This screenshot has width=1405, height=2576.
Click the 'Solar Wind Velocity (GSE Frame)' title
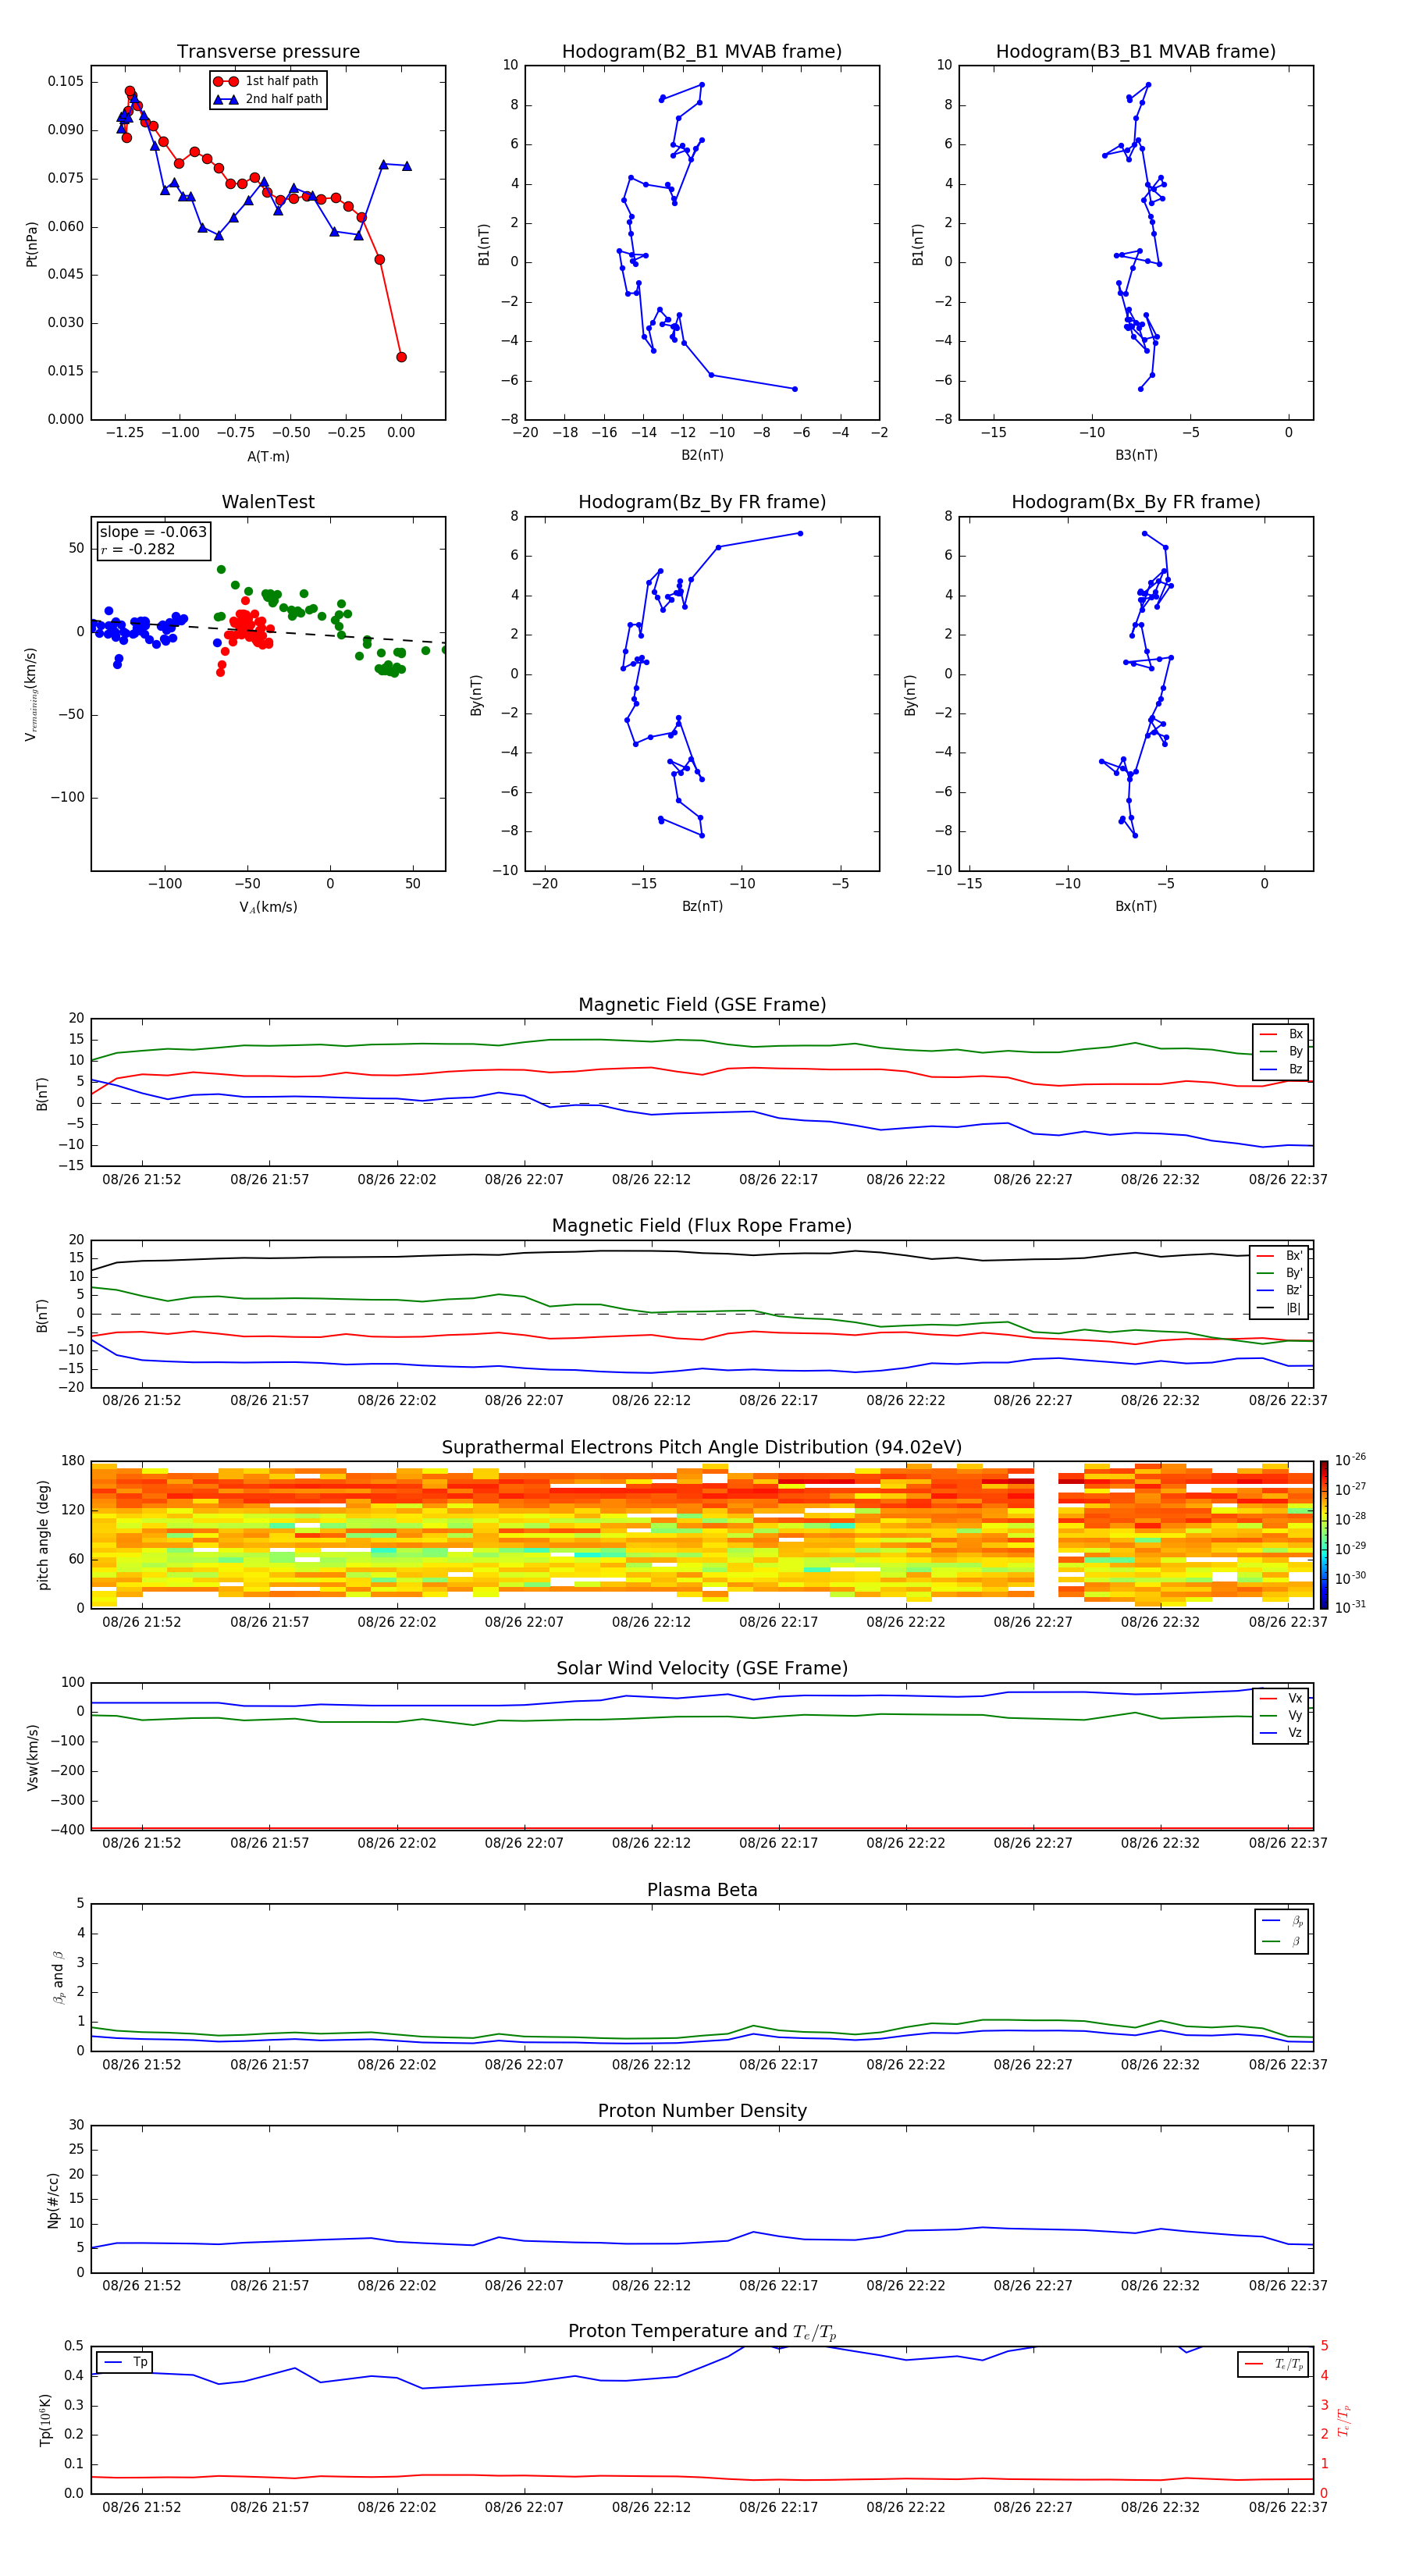pos(702,1668)
